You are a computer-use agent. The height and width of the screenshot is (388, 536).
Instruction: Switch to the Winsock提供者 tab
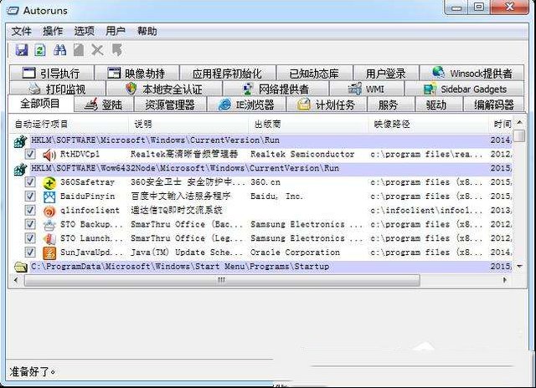click(472, 73)
